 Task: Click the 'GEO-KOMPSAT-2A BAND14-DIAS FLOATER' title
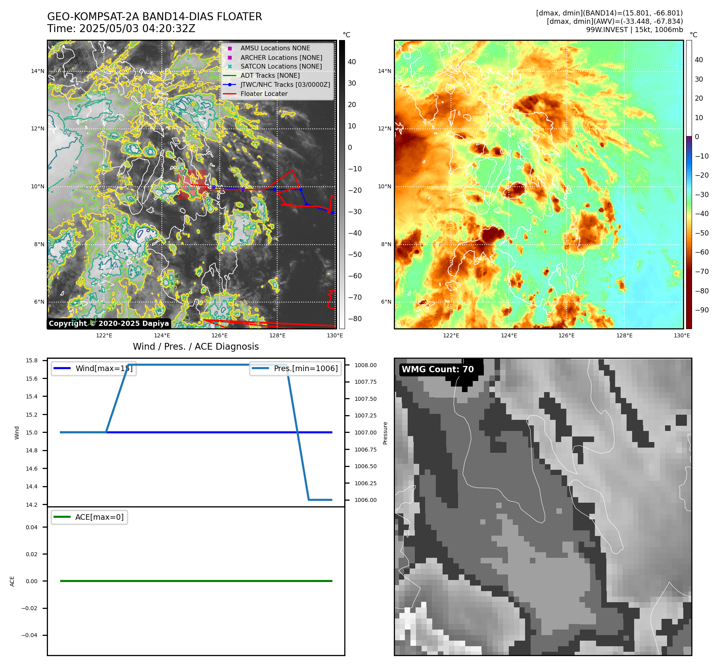[x=155, y=17]
